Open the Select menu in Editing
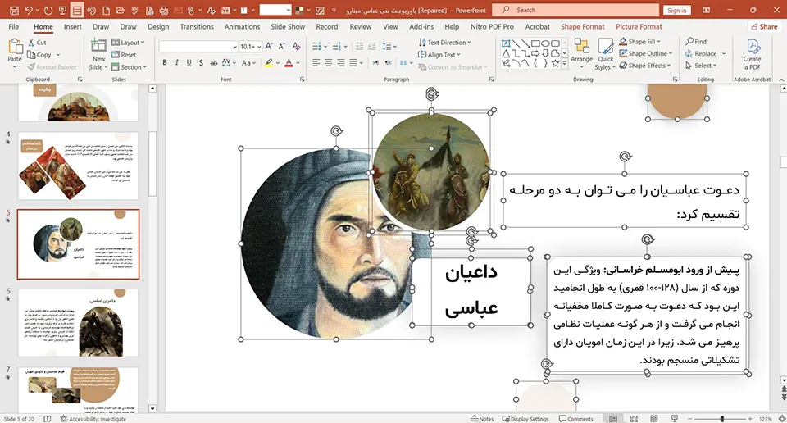 tap(701, 66)
